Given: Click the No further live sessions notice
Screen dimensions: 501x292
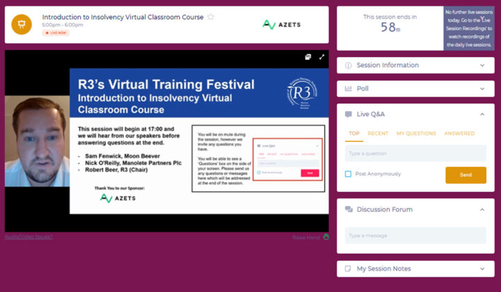Looking at the screenshot, I should tap(469, 29).
